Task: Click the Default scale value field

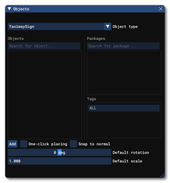Action: [x=59, y=161]
